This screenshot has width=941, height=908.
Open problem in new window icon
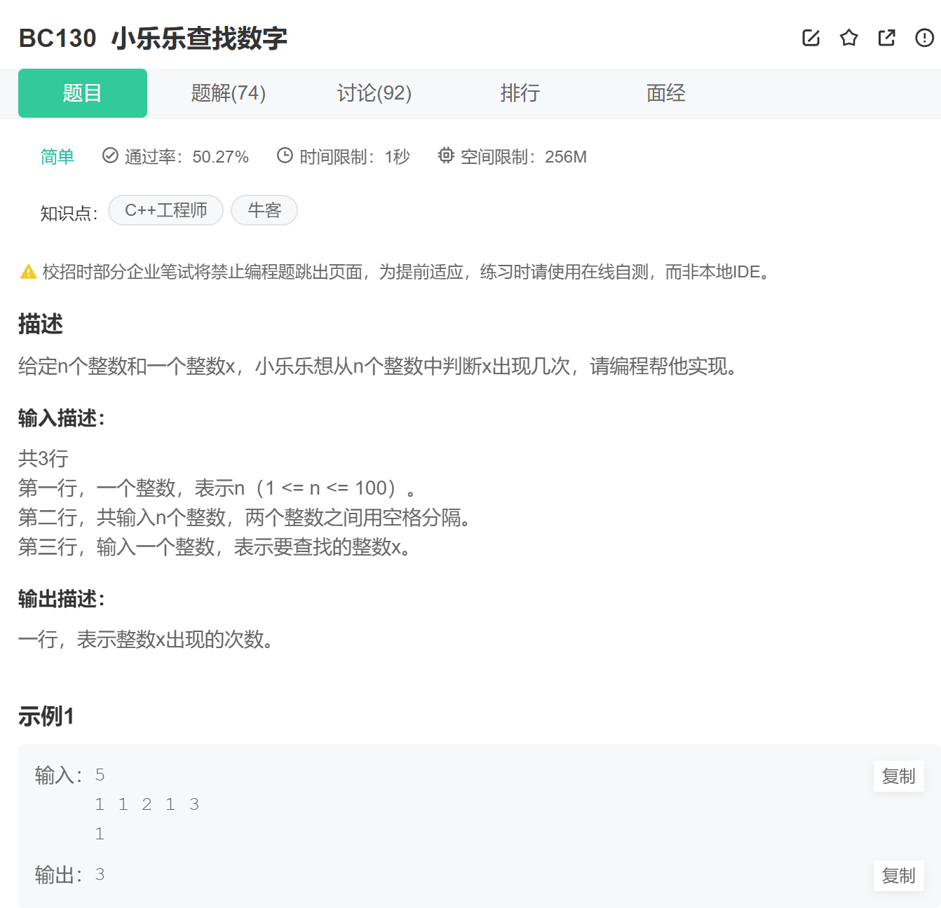[886, 38]
